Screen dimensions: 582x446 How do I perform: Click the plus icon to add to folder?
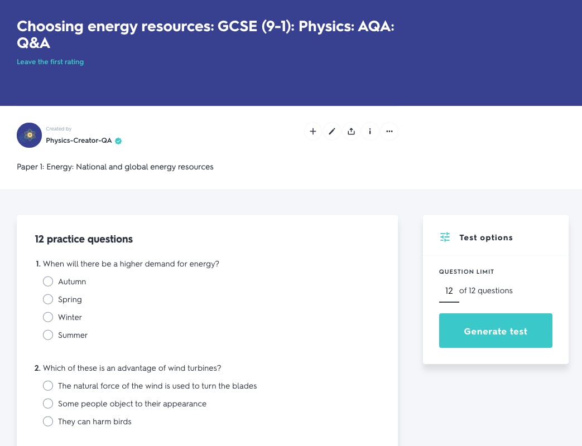[x=313, y=131]
